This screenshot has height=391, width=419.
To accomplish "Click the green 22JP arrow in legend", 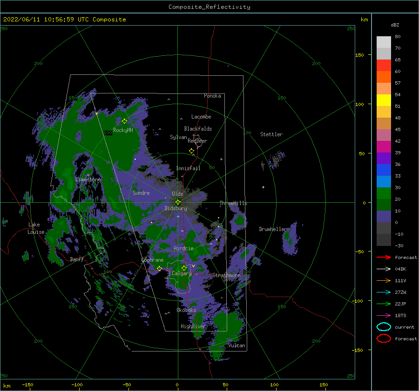I will [384, 304].
